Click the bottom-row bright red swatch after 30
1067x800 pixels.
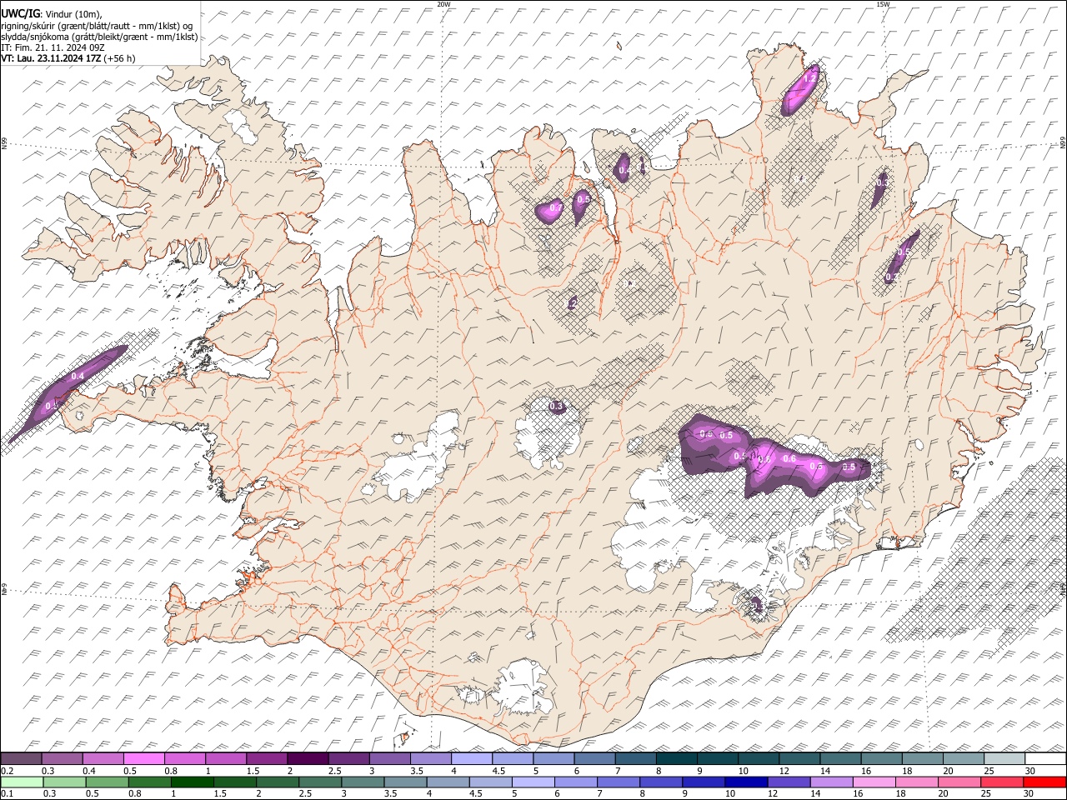(x=1044, y=782)
